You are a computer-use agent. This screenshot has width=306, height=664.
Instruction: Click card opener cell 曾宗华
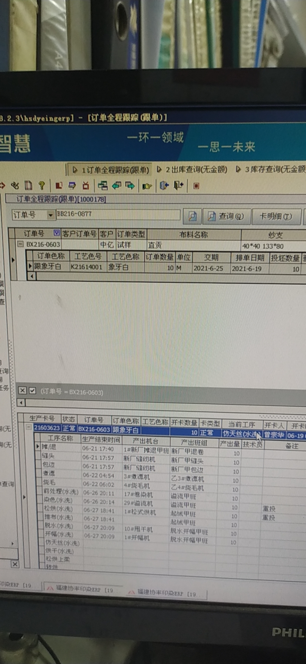(x=274, y=435)
